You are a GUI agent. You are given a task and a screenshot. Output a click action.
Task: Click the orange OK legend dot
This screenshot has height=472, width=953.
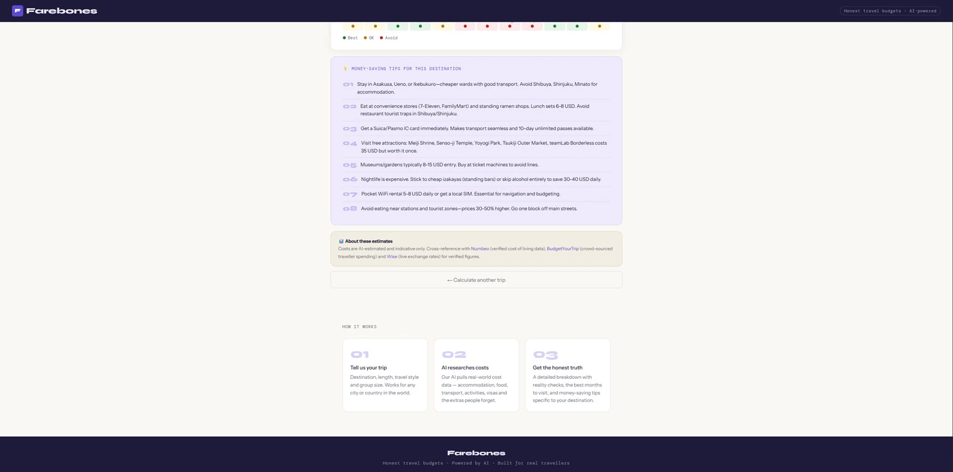click(x=365, y=38)
